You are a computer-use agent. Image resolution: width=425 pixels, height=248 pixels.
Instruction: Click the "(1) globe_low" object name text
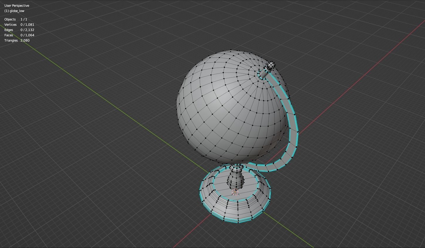coord(14,11)
